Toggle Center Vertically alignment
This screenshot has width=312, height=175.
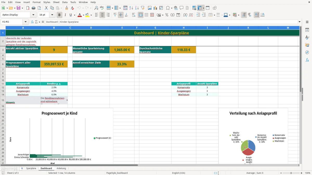(x=121, y=15)
